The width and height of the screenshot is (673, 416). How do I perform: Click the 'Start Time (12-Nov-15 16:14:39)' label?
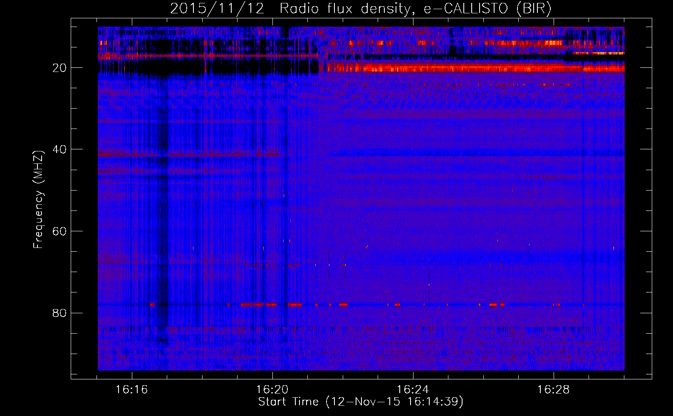pos(361,402)
